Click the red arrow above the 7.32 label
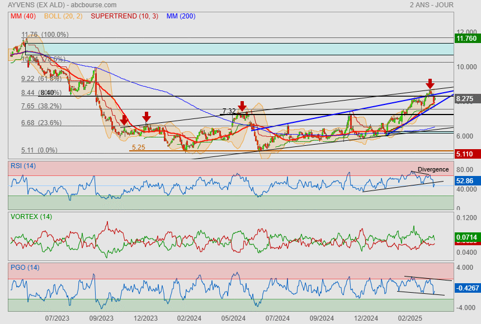The height and width of the screenshot is (324, 481). pos(242,106)
